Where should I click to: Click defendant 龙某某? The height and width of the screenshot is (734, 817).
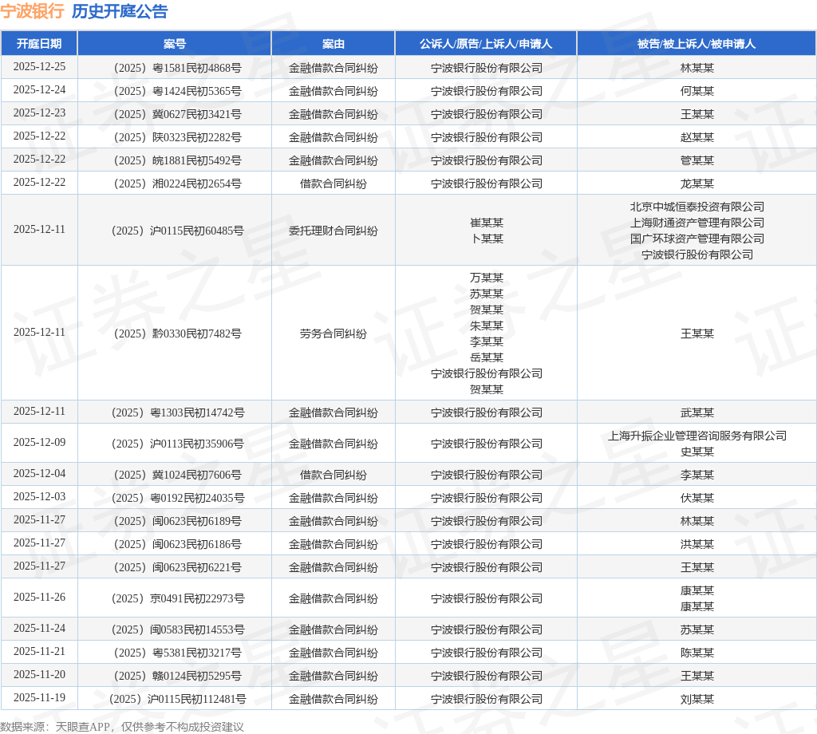(697, 183)
